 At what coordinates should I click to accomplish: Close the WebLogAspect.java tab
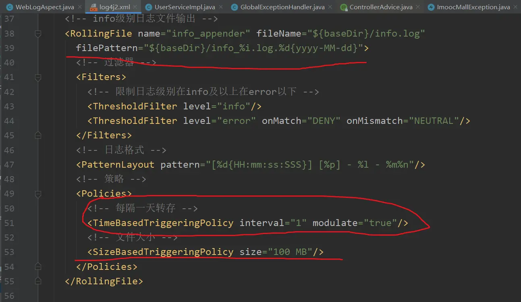(79, 7)
